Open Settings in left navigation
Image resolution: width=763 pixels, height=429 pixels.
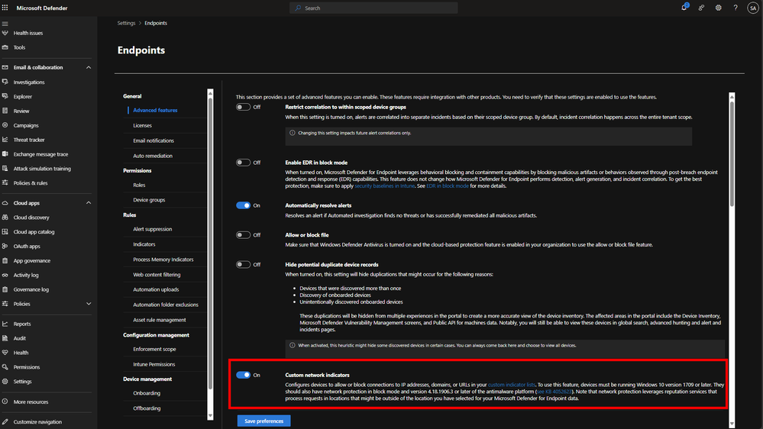[x=22, y=382]
